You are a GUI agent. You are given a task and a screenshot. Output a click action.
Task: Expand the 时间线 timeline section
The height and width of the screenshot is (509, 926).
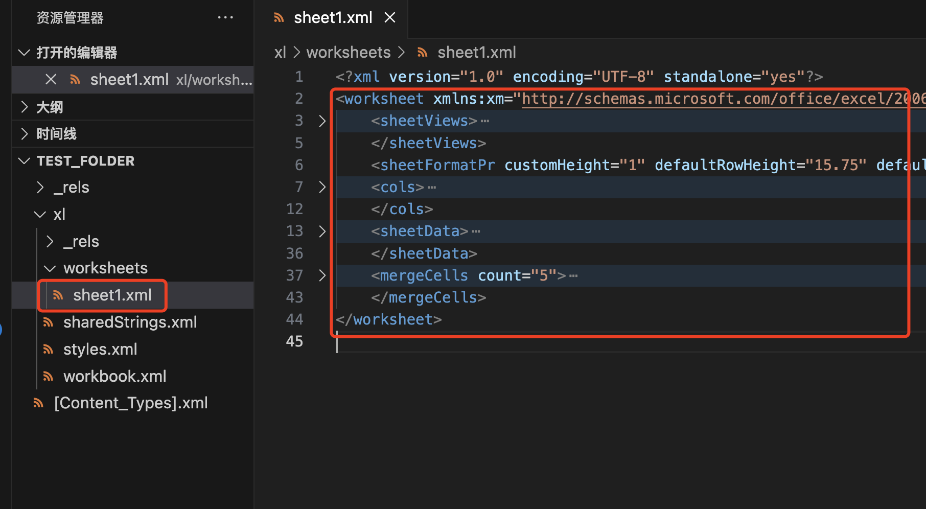tap(24, 133)
